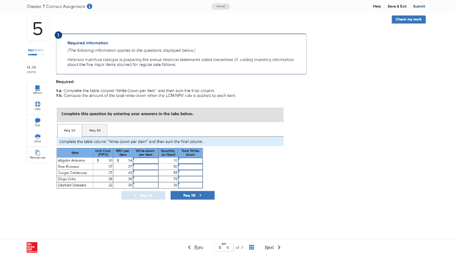Click the Part 1 of 2 progress bar
This screenshot has width=455, height=255.
pos(36,54)
